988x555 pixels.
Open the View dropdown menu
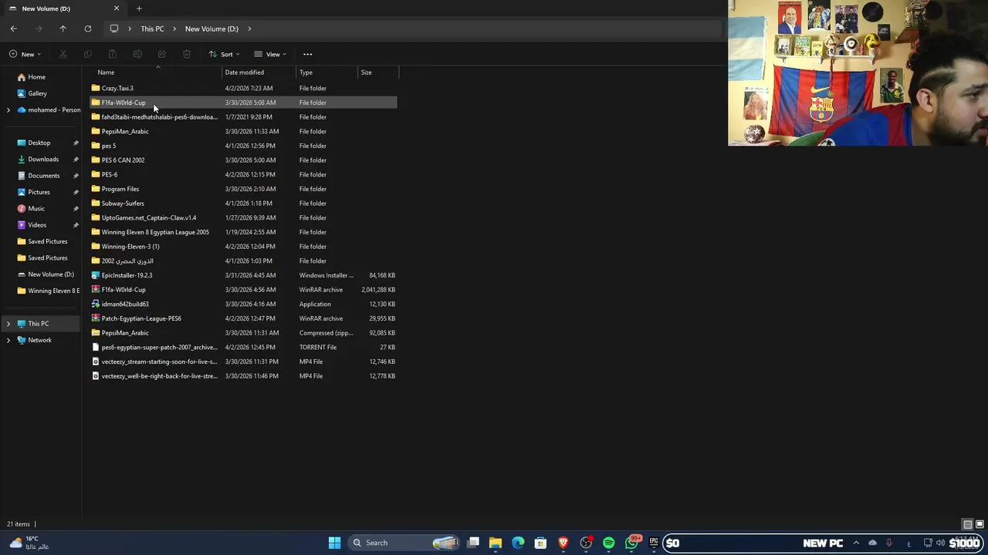click(x=270, y=54)
